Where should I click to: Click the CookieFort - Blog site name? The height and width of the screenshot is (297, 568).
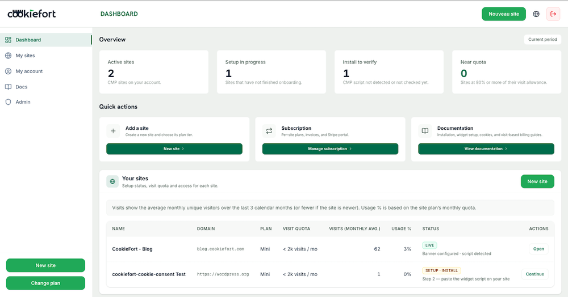pyautogui.click(x=132, y=249)
